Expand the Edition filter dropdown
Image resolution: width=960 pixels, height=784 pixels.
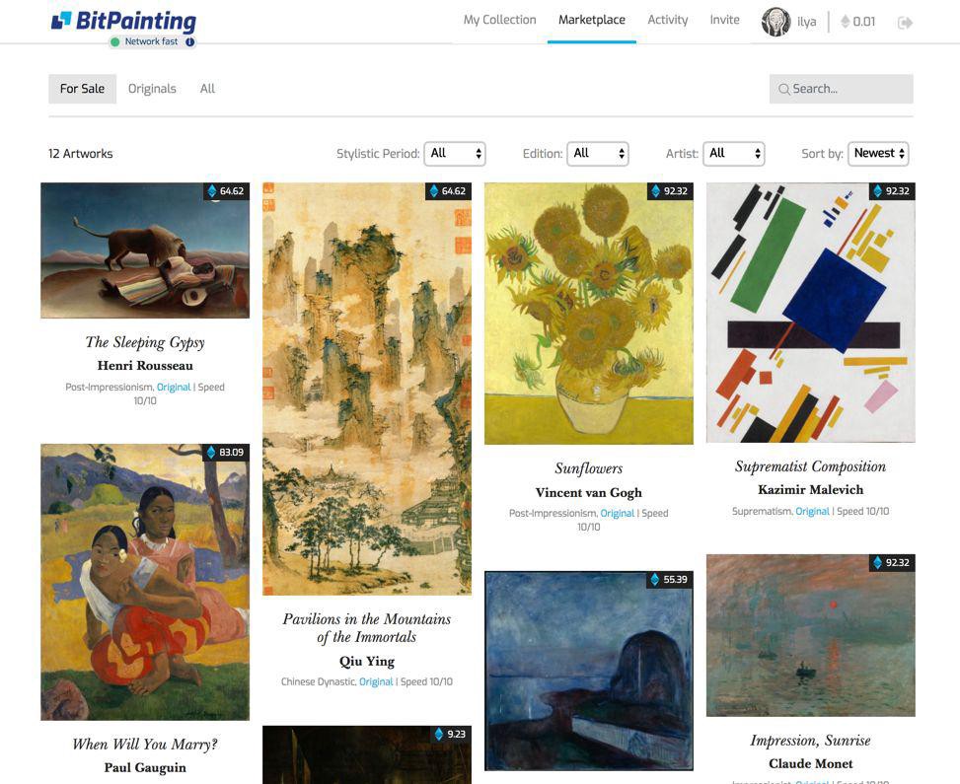597,154
